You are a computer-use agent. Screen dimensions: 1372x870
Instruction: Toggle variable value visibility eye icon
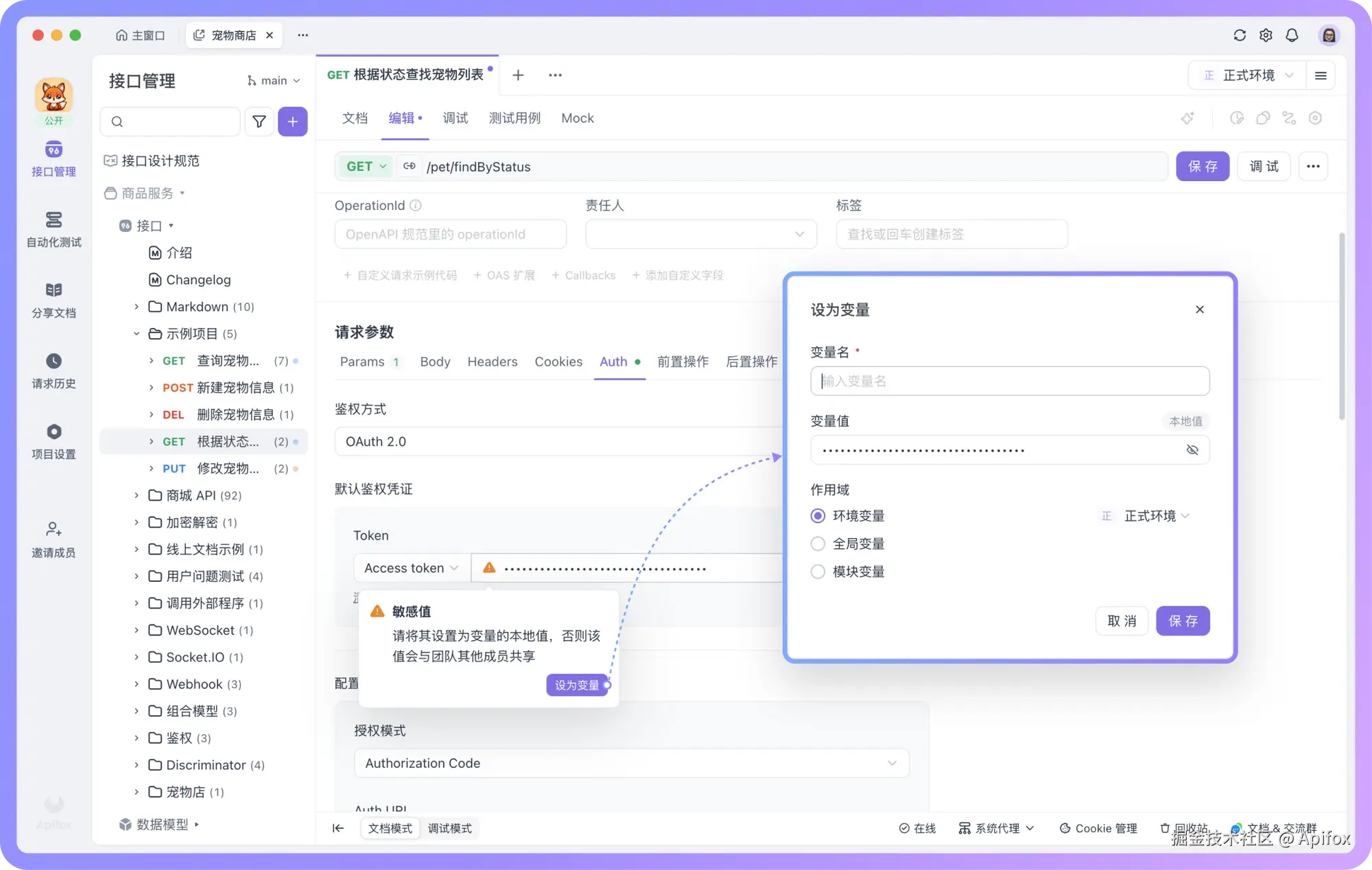click(1192, 450)
